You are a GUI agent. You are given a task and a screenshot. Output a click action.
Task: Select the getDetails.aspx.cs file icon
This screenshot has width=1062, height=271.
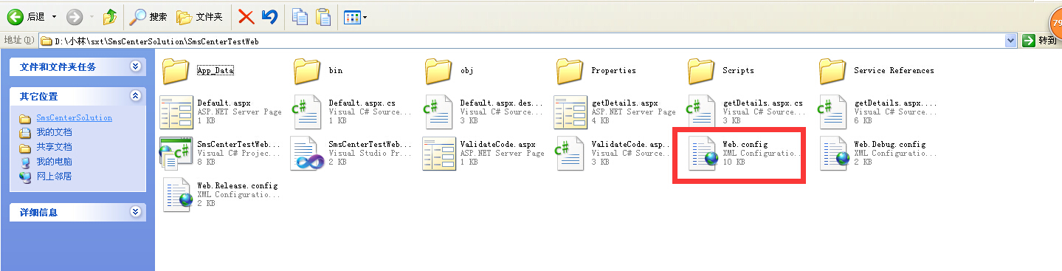701,112
